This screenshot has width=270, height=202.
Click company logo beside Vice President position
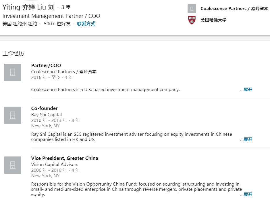point(13,165)
